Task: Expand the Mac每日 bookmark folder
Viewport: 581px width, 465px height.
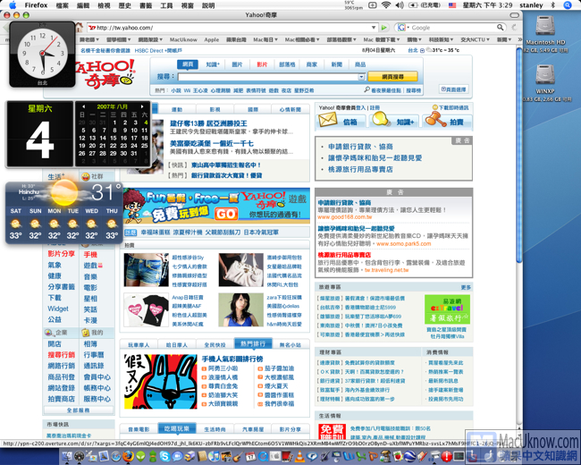Action: pyautogui.click(x=265, y=39)
